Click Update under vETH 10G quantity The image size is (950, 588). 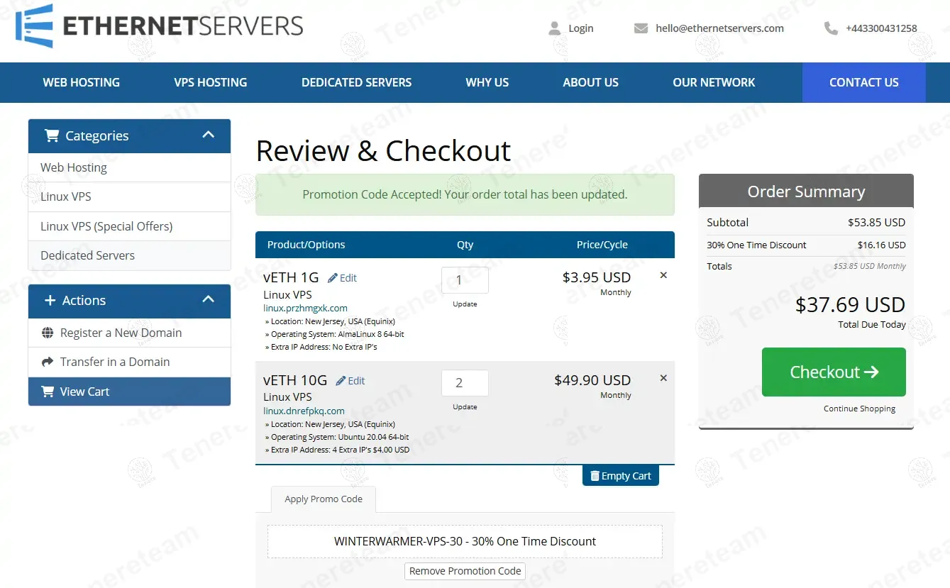[x=465, y=407]
